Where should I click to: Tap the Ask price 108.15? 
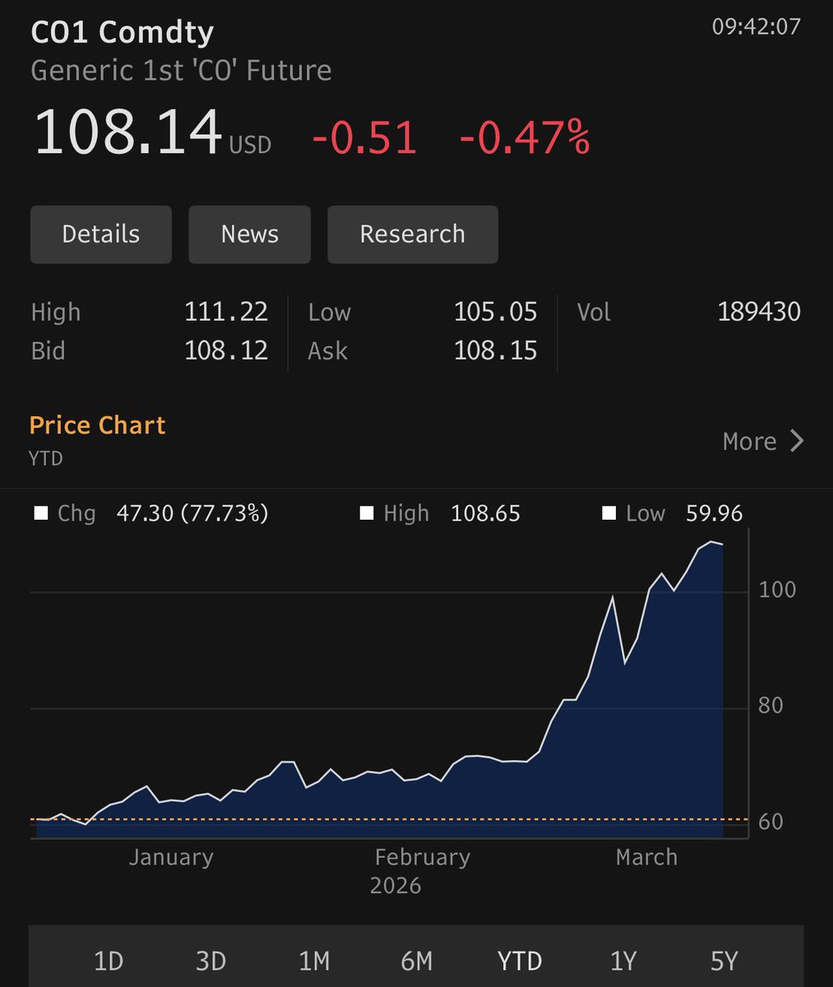coord(495,351)
